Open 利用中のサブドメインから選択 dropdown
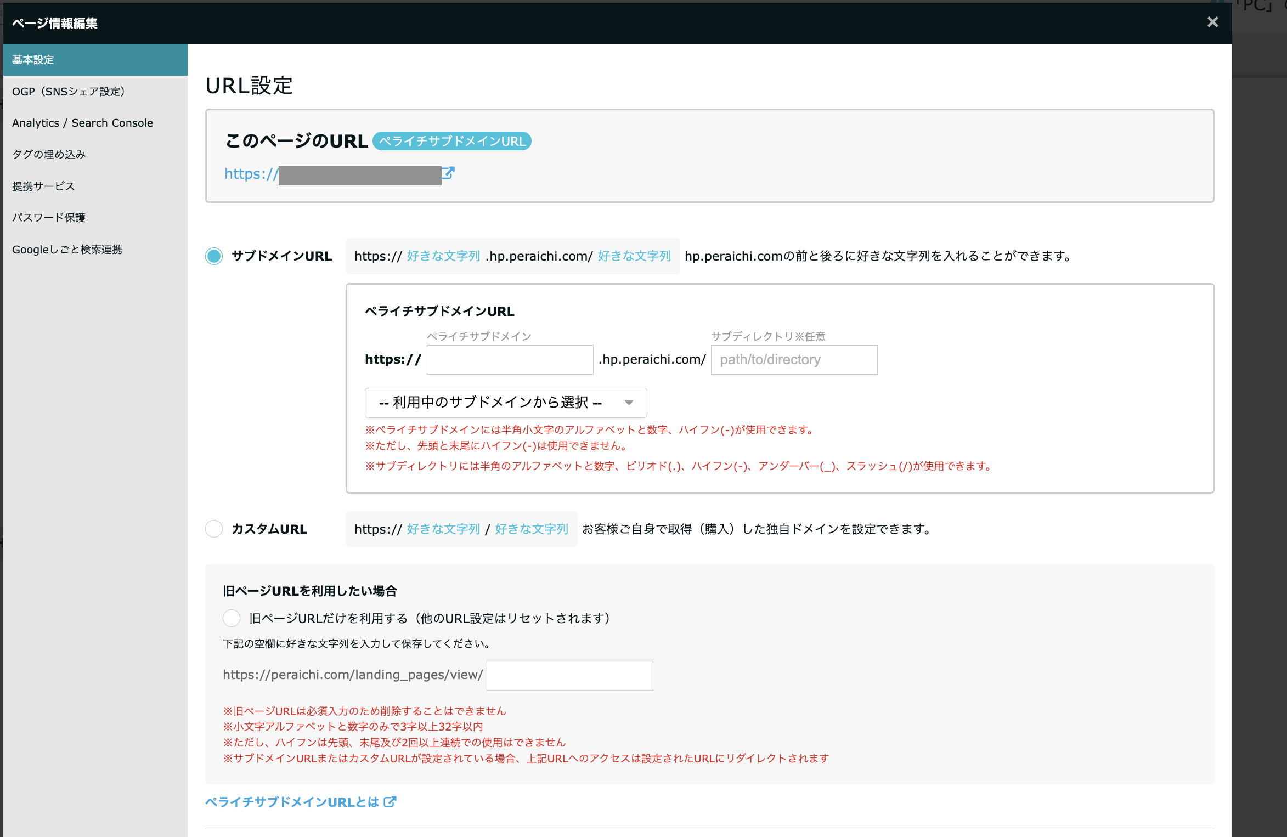This screenshot has width=1287, height=837. (x=506, y=403)
